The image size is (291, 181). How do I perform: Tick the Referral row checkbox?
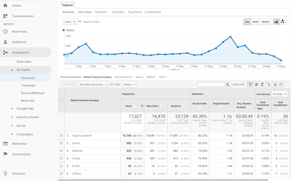(61, 151)
